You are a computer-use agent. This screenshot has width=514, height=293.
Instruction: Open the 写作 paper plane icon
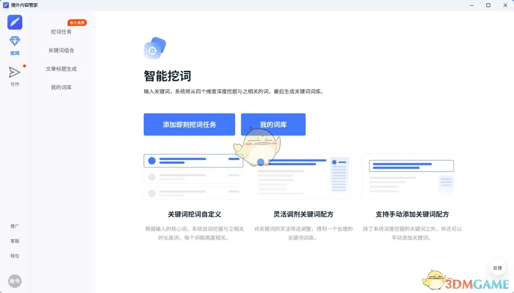[15, 72]
